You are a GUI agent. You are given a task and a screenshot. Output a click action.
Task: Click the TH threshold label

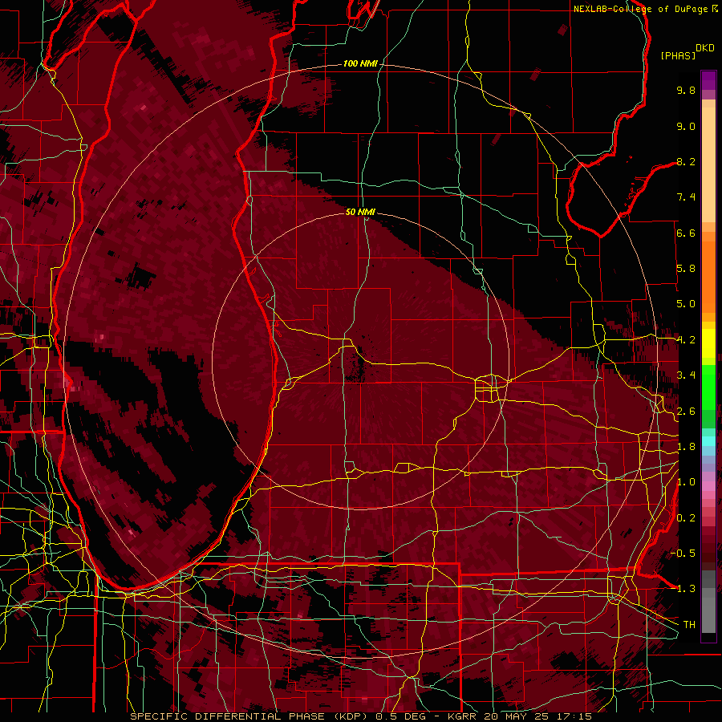tap(689, 625)
